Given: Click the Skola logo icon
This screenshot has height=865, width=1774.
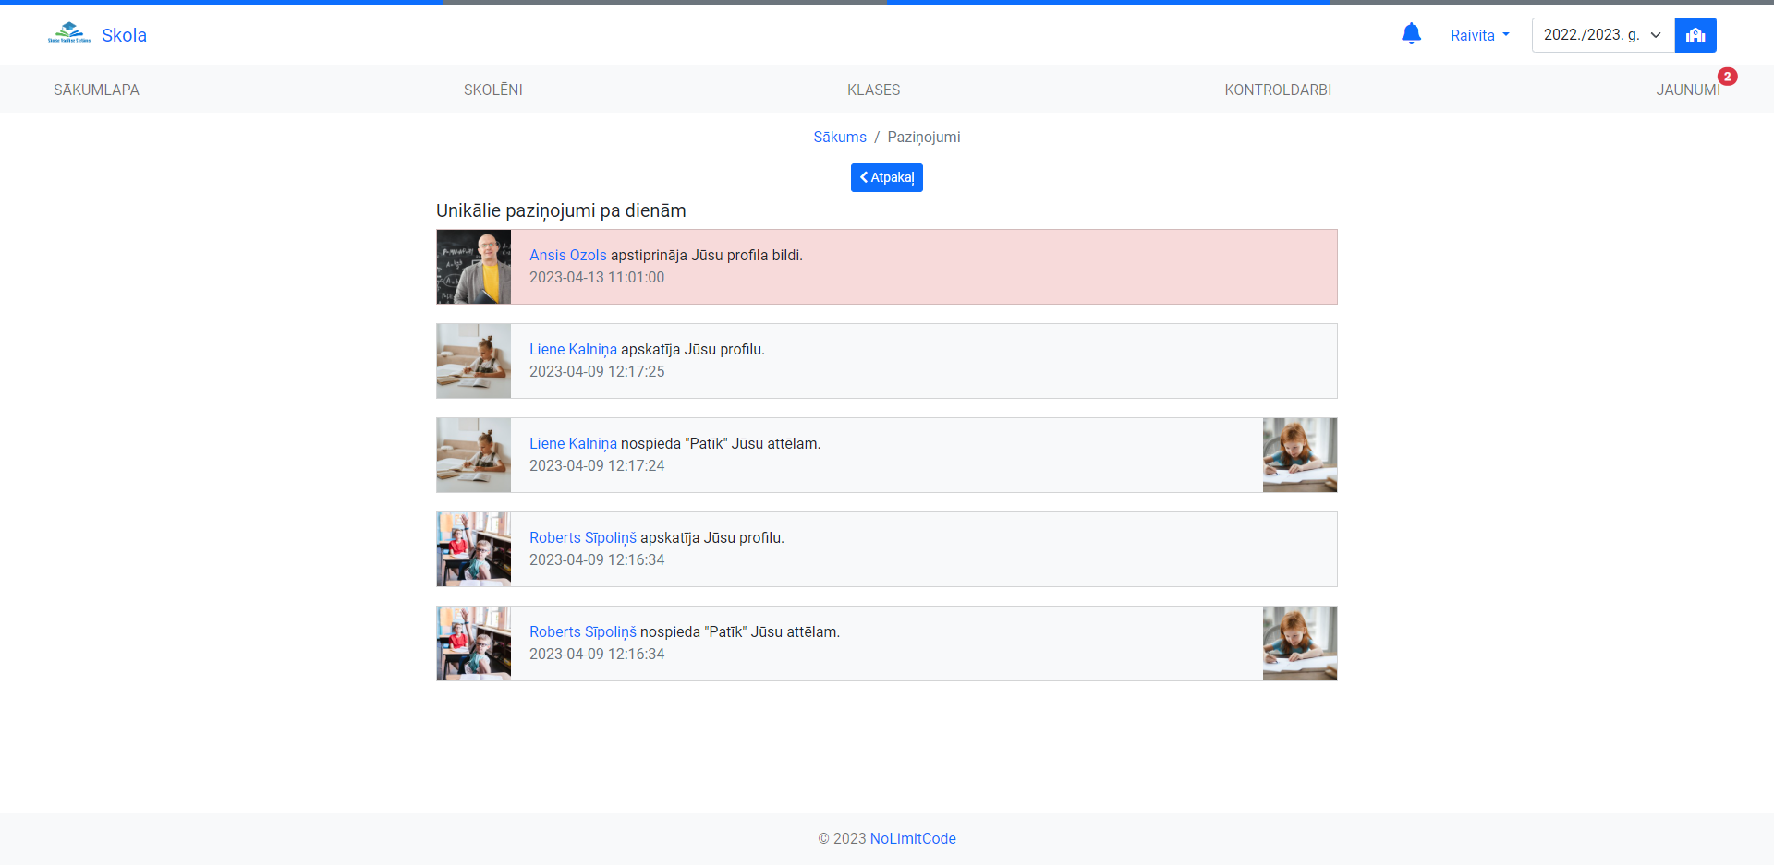Looking at the screenshot, I should (x=69, y=34).
